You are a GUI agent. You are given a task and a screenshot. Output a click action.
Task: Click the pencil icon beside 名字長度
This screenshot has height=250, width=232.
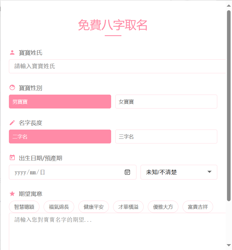12,122
